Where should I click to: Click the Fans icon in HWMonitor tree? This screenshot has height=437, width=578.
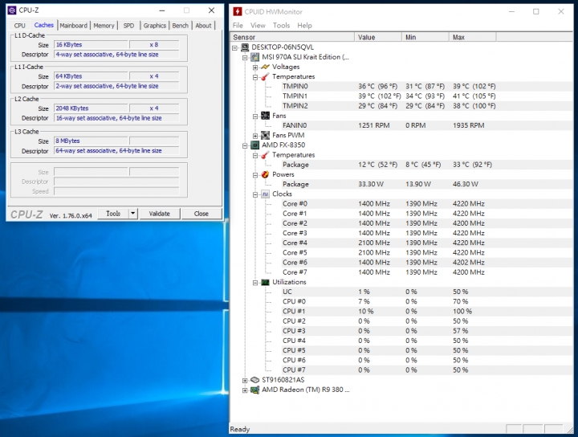pyautogui.click(x=266, y=116)
